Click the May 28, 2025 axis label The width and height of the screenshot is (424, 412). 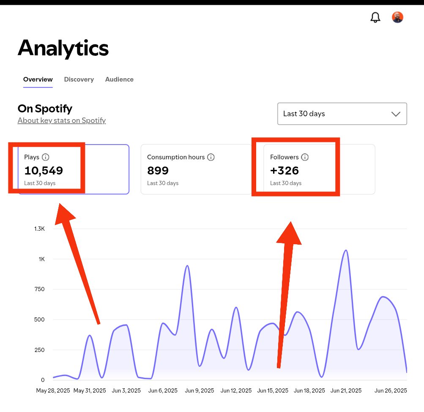(x=53, y=390)
